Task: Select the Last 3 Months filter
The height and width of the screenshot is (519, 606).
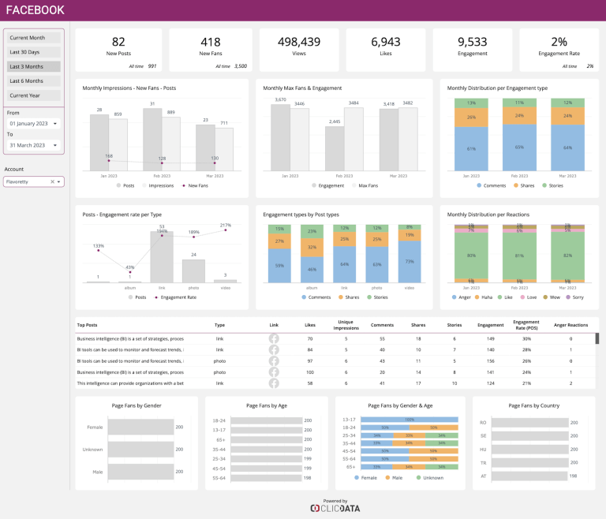Action: [x=34, y=66]
